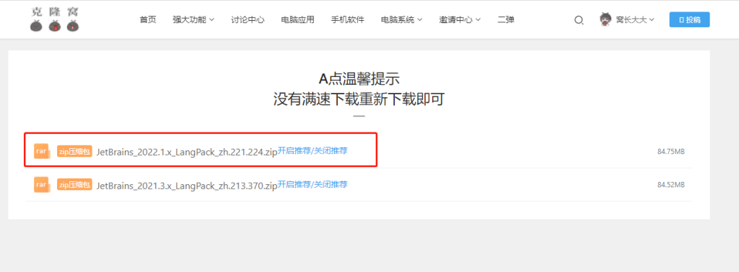The height and width of the screenshot is (272, 739).
Task: Click zip压缩包 tag on 2022.1.x row
Action: click(74, 151)
